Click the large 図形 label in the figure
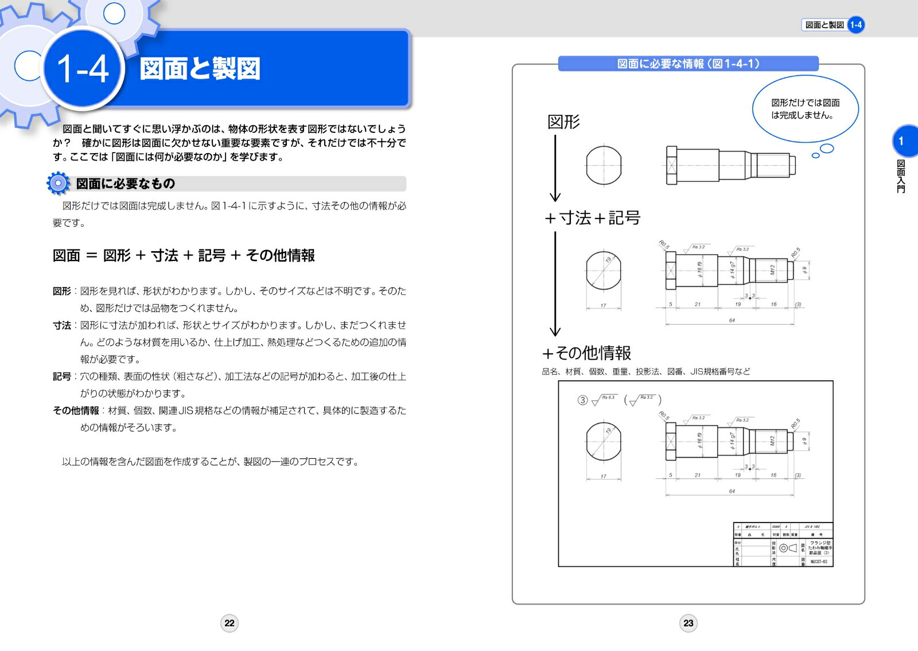Image resolution: width=918 pixels, height=651 pixels. [563, 122]
